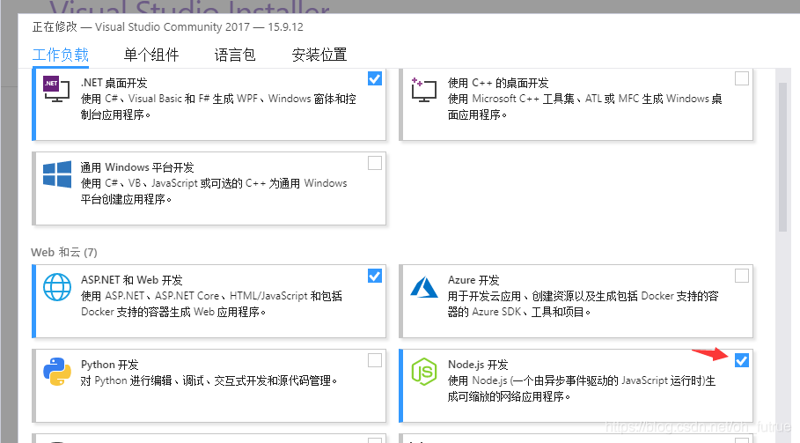Screen dimensions: 800x443
Task: Tick the Python 开发 checkbox
Action: pos(375,360)
